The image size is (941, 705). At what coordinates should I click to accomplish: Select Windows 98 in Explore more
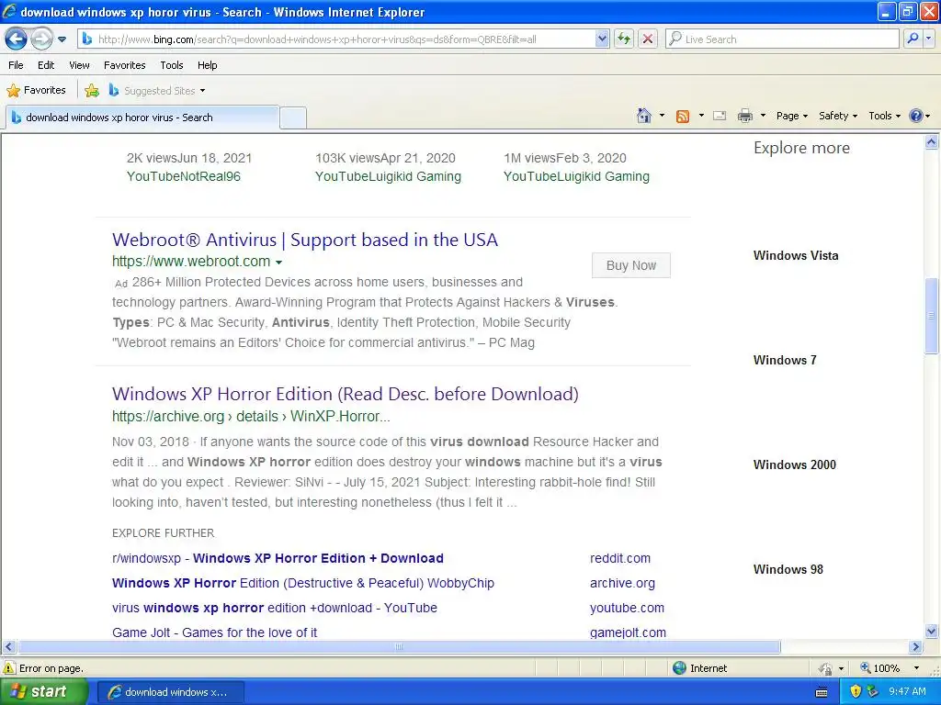788,569
